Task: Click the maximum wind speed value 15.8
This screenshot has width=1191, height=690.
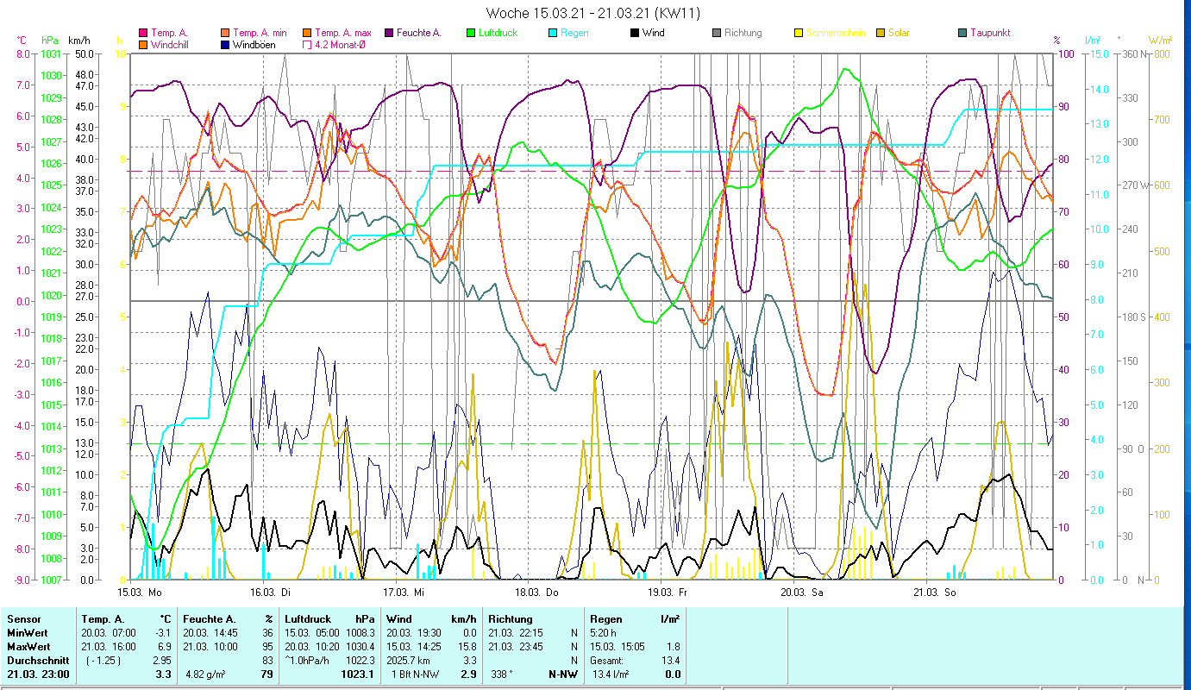Action: [467, 647]
